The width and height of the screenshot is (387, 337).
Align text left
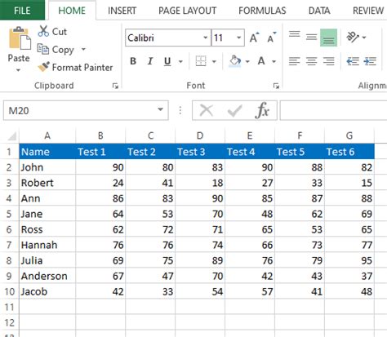pyautogui.click(x=295, y=61)
